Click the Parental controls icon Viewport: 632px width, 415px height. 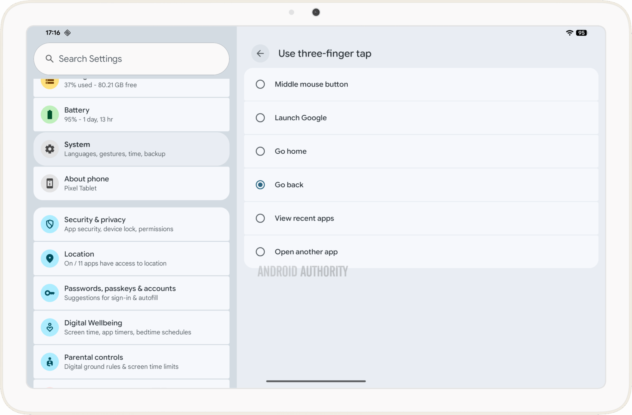[x=50, y=362]
